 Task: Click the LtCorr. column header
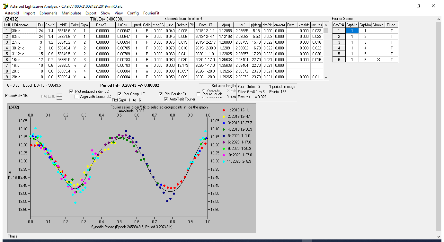tap(124, 25)
